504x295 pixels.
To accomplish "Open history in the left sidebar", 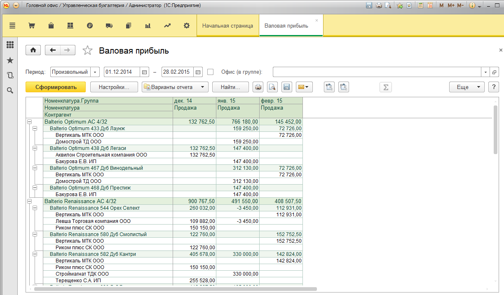I will (x=10, y=75).
